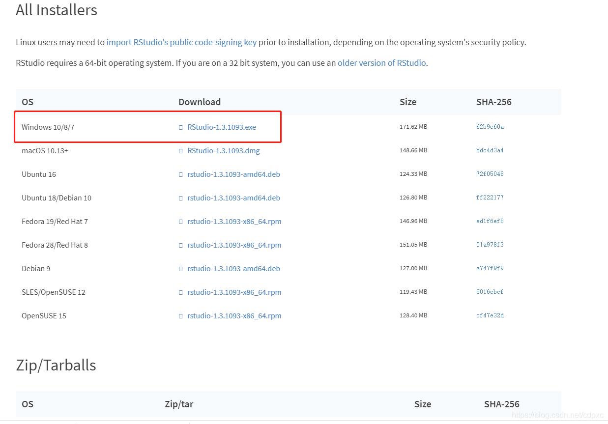Click SHA-256 hash a747f9f9 for Debian 9
The width and height of the screenshot is (608, 424).
pos(490,268)
